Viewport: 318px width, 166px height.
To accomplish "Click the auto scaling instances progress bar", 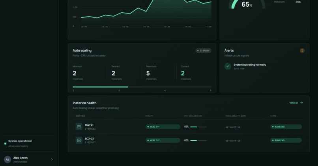I will point(142,87).
